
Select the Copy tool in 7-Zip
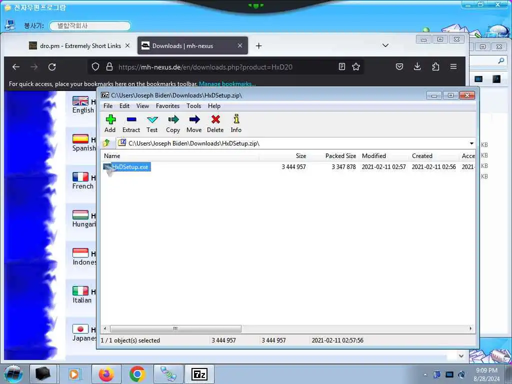click(173, 123)
